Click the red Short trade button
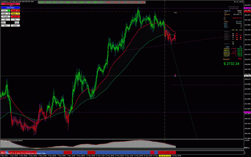This screenshot has height=157, width=251. (x=14, y=10)
